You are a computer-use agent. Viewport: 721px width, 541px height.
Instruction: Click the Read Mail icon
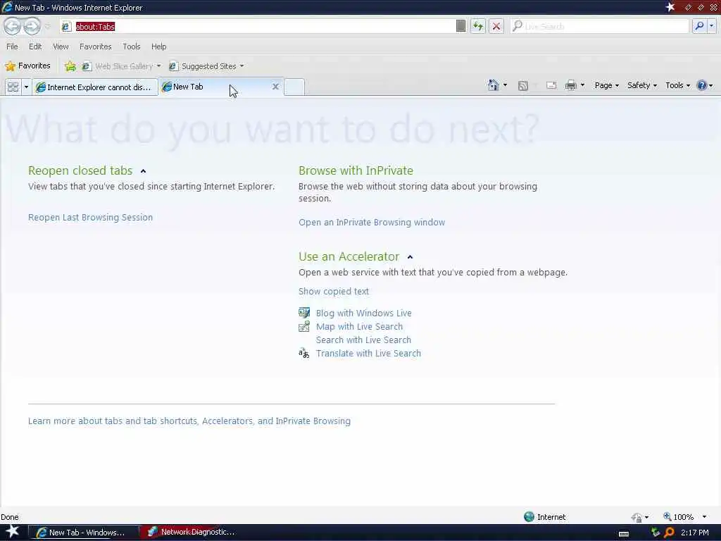[551, 85]
